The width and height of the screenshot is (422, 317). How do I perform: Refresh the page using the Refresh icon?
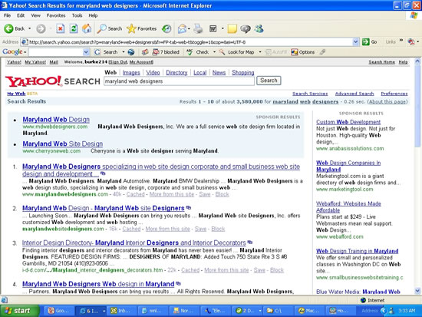pos(74,28)
